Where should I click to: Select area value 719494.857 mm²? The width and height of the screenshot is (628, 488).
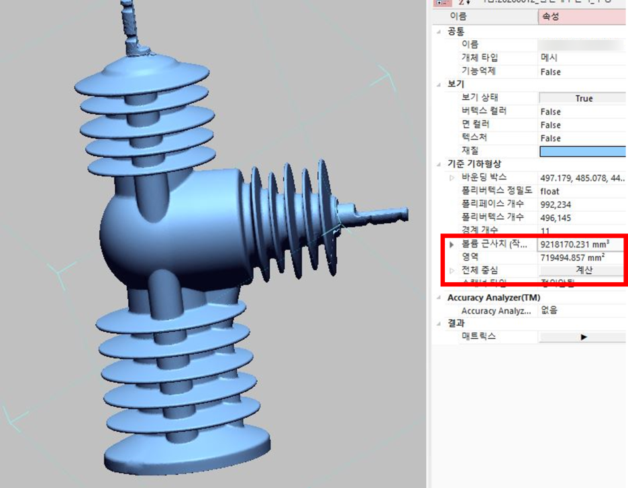coord(573,257)
